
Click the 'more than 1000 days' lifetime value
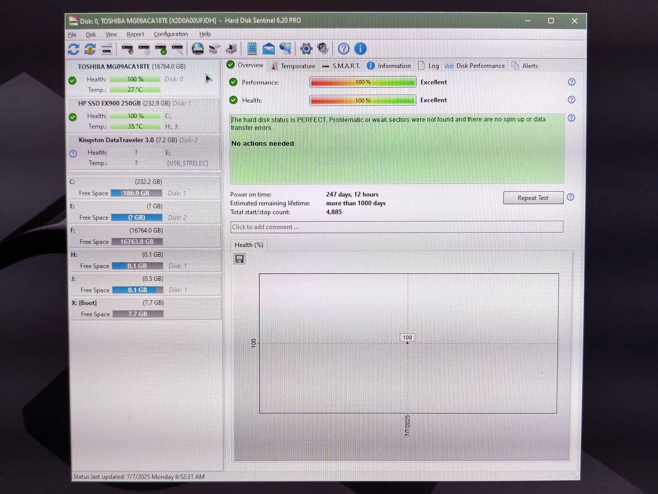click(x=356, y=203)
